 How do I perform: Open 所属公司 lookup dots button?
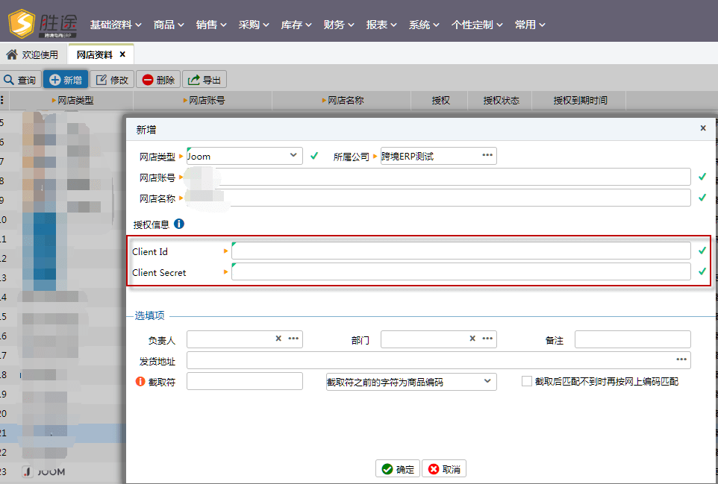point(487,155)
